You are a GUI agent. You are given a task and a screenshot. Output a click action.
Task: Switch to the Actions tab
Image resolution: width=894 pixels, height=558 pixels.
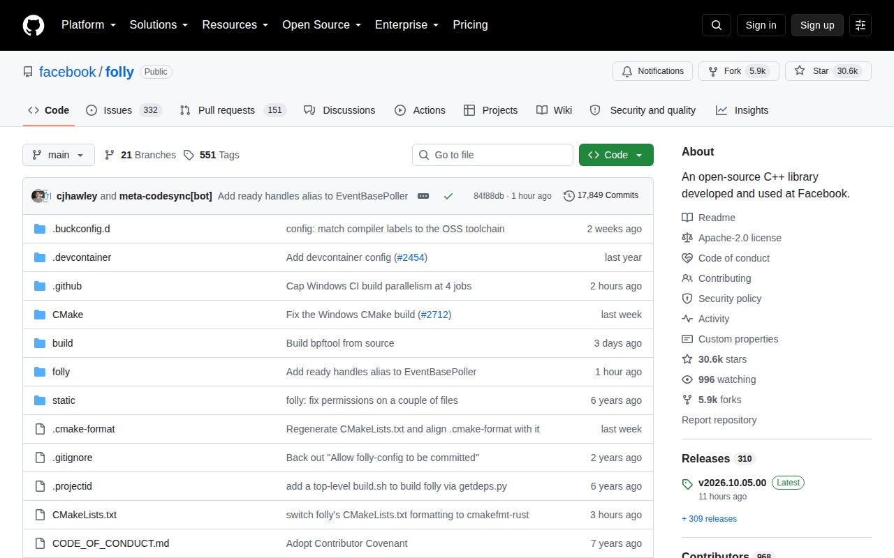[420, 110]
